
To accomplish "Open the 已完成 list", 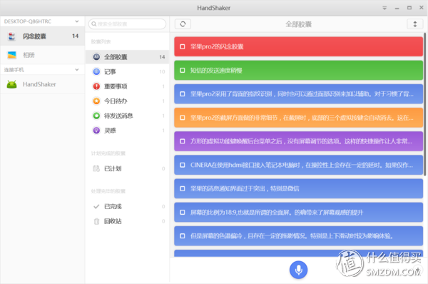I will (x=127, y=206).
